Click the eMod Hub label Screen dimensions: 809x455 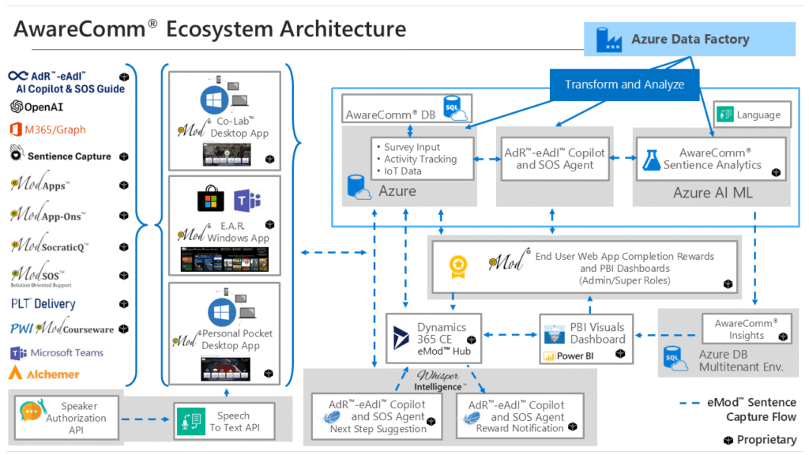pos(444,352)
